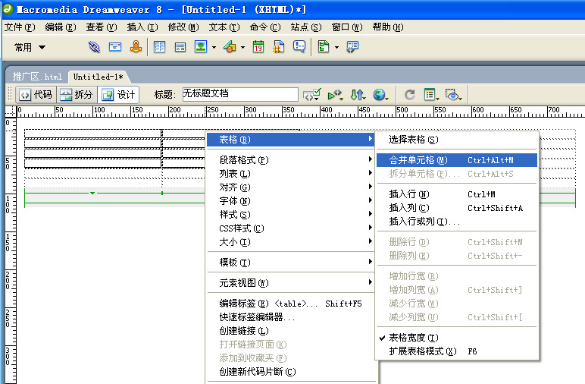Open the 修改(M) menu
The height and width of the screenshot is (384, 585).
[183, 27]
